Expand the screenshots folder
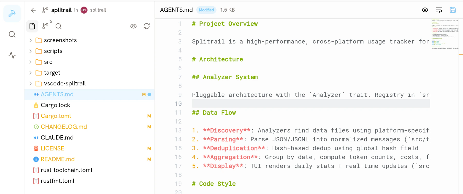This screenshot has height=194, width=463. 30,40
